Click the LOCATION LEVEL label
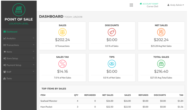 click(19, 24)
